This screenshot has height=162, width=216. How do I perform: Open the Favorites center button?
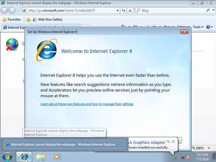(12, 19)
